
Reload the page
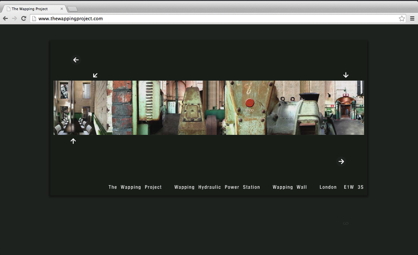(x=24, y=19)
